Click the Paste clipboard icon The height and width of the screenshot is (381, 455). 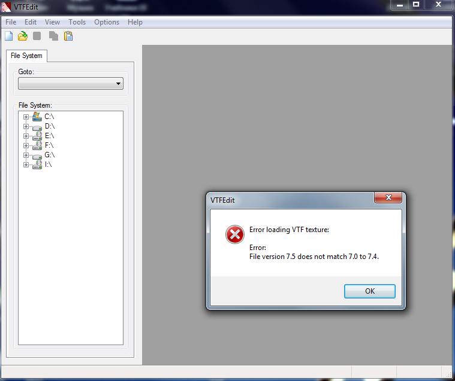[68, 36]
